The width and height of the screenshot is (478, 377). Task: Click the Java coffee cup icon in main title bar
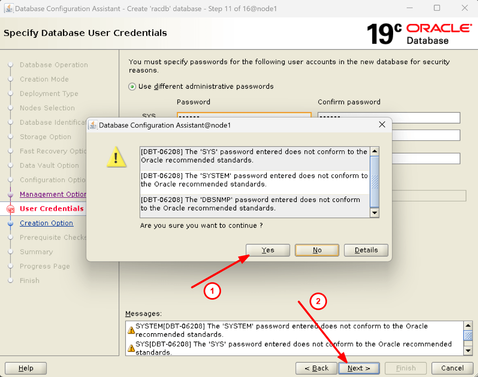pyautogui.click(x=9, y=8)
